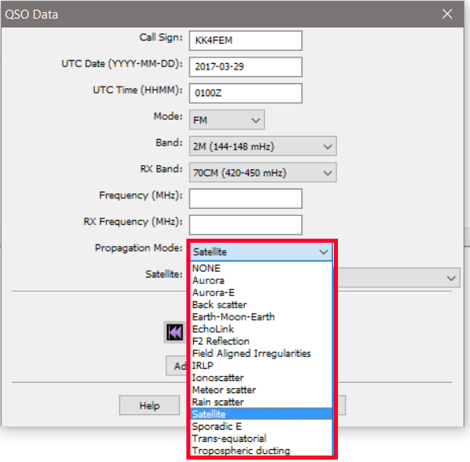This screenshot has height=462, width=470.
Task: Close the QSO Data dialog
Action: point(447,14)
